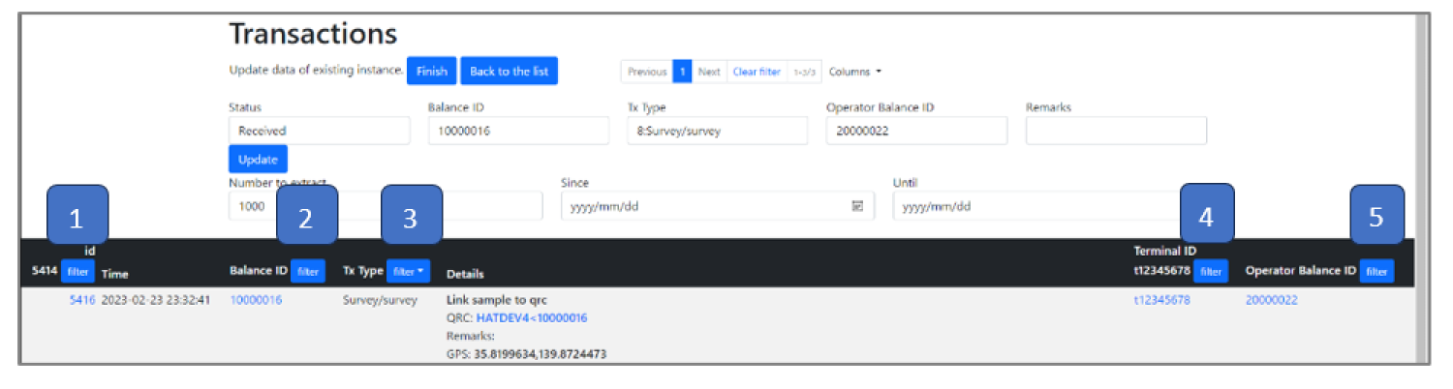Go to the Next page
Screen dimensions: 1453x389
[709, 72]
